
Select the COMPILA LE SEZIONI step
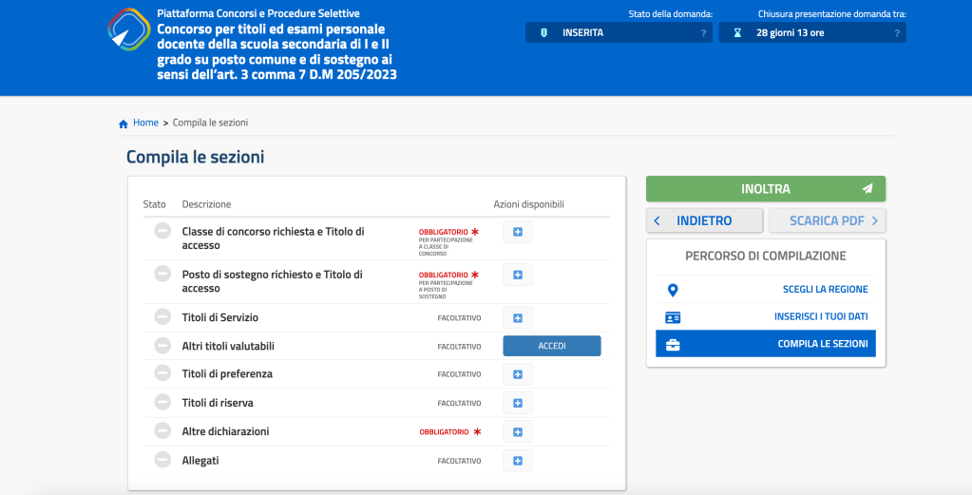click(766, 344)
